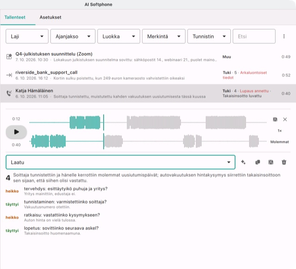Viewport: 296px width, 269px height.
Task: Copy the analysis with the copy icon
Action: click(x=258, y=162)
